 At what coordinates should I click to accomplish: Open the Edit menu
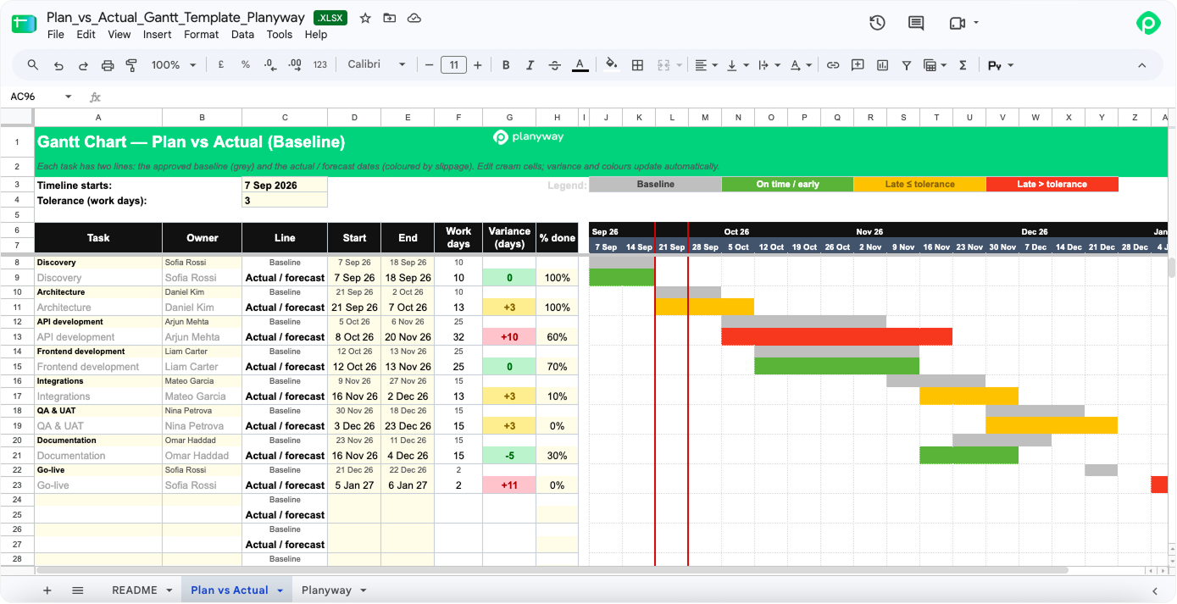(86, 35)
